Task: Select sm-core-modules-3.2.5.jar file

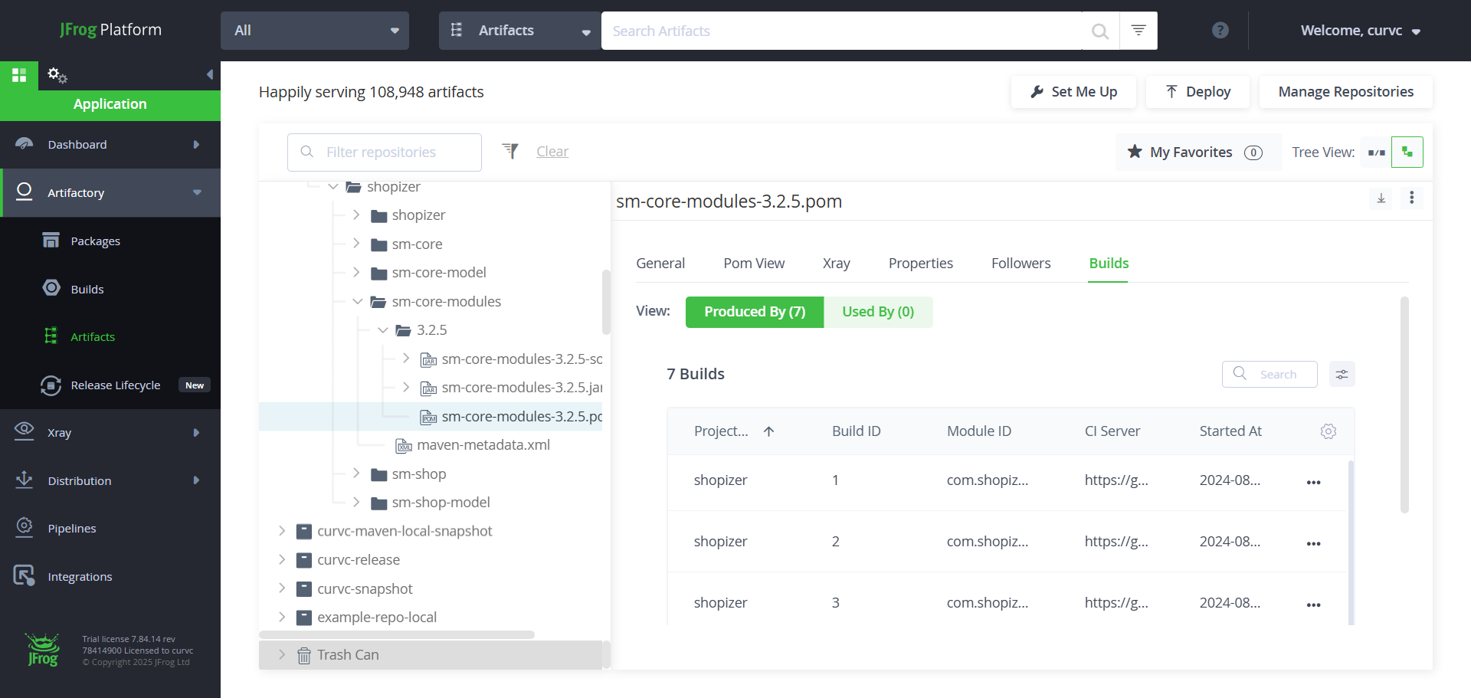Action: 522,388
